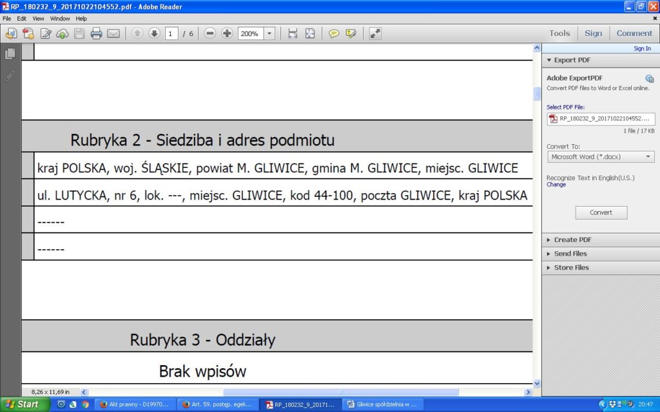Open the View menu
660x412 pixels.
point(38,19)
